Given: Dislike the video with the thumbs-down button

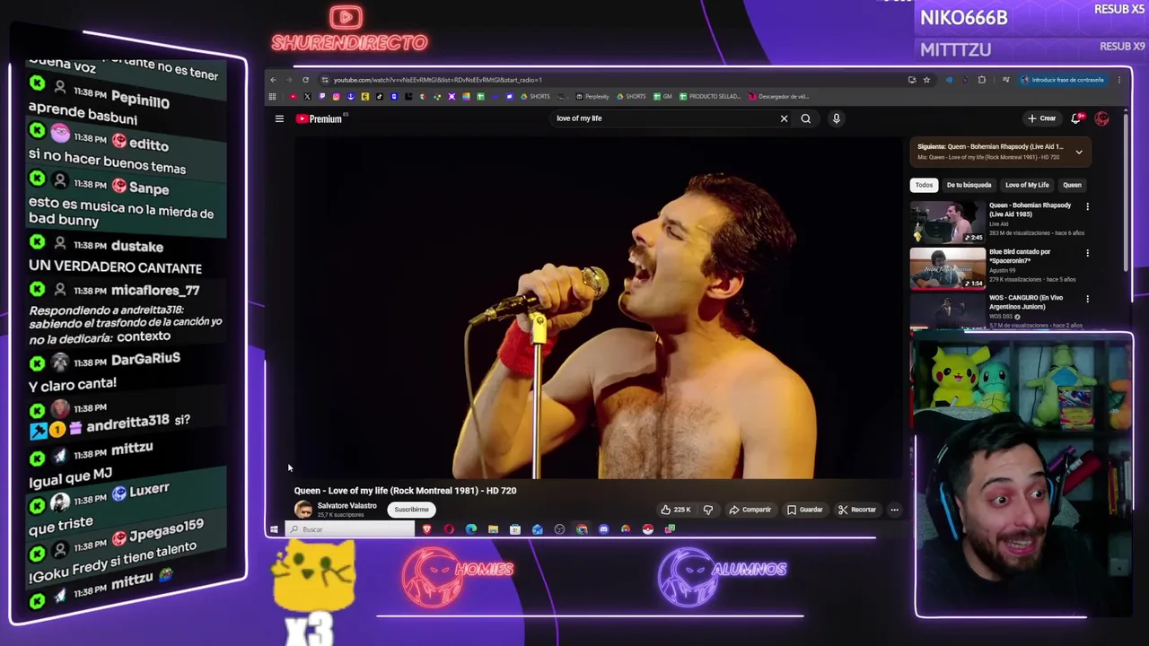Looking at the screenshot, I should 708,510.
